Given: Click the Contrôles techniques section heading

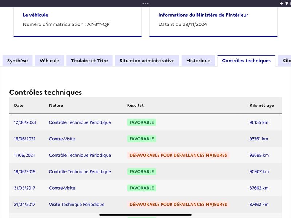Looking at the screenshot, I should click(45, 92).
